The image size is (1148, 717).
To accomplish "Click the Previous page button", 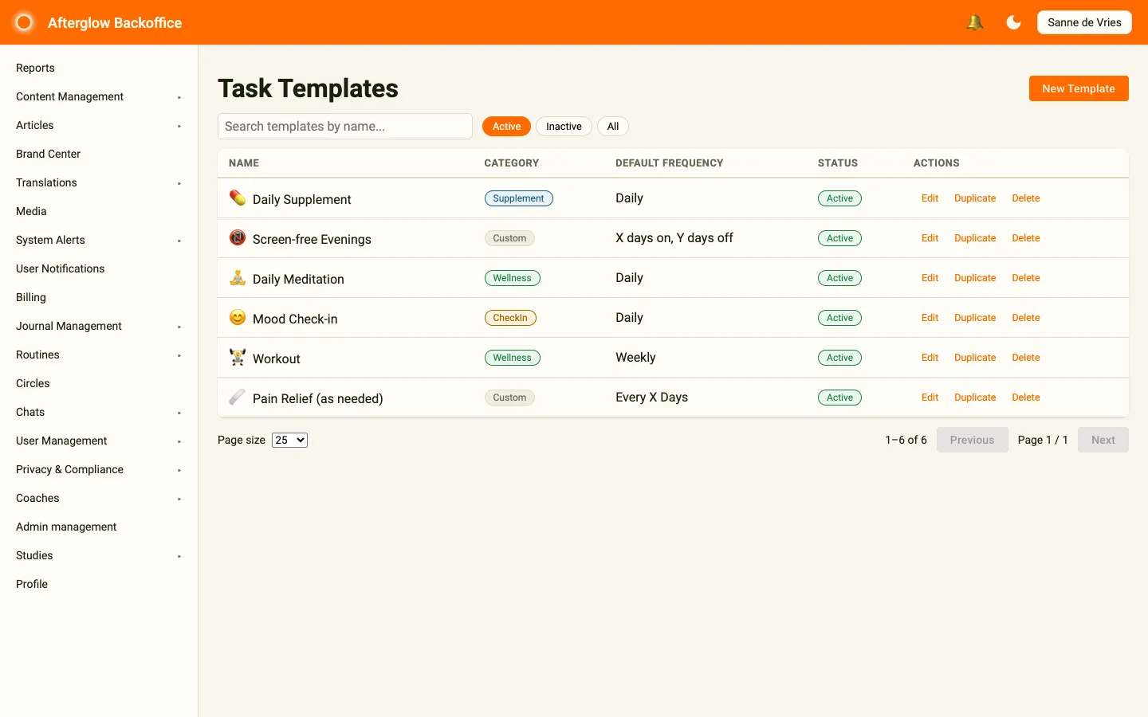I will click(972, 440).
